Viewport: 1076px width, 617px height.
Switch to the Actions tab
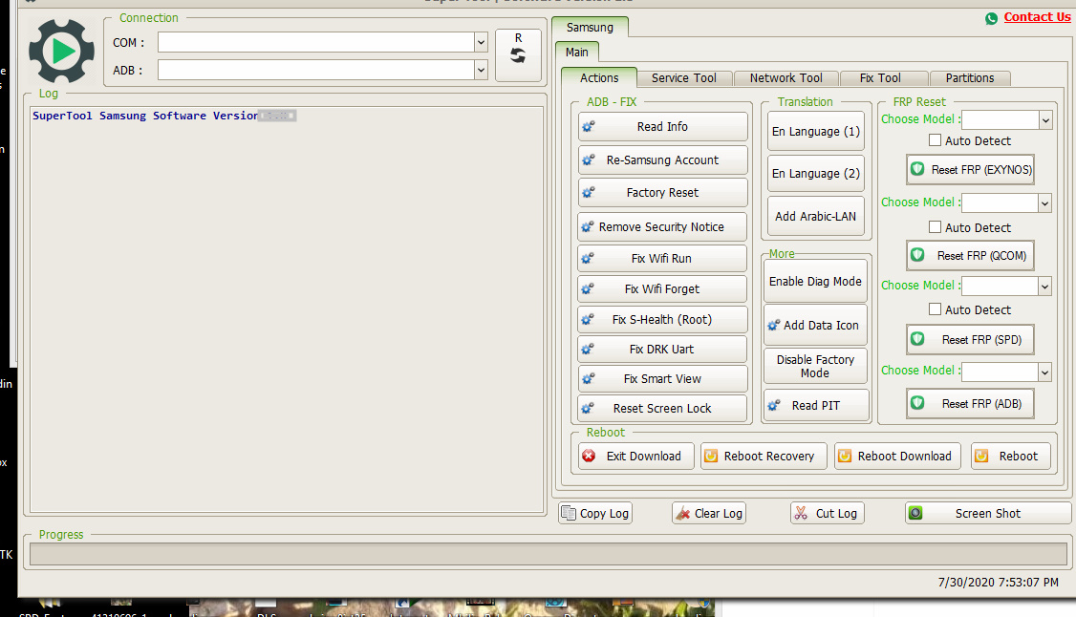(x=599, y=77)
